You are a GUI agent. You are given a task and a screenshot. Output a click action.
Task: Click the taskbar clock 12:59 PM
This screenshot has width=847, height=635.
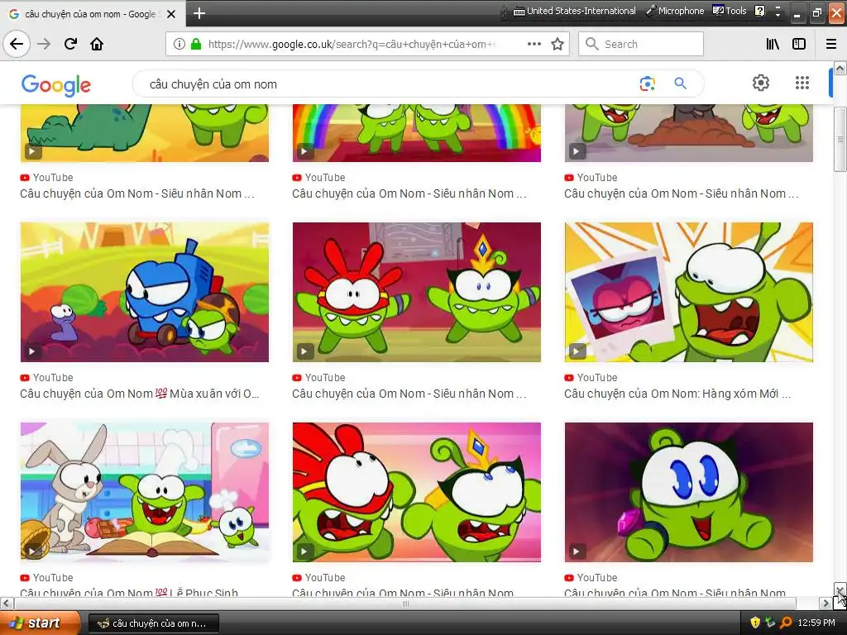[816, 623]
